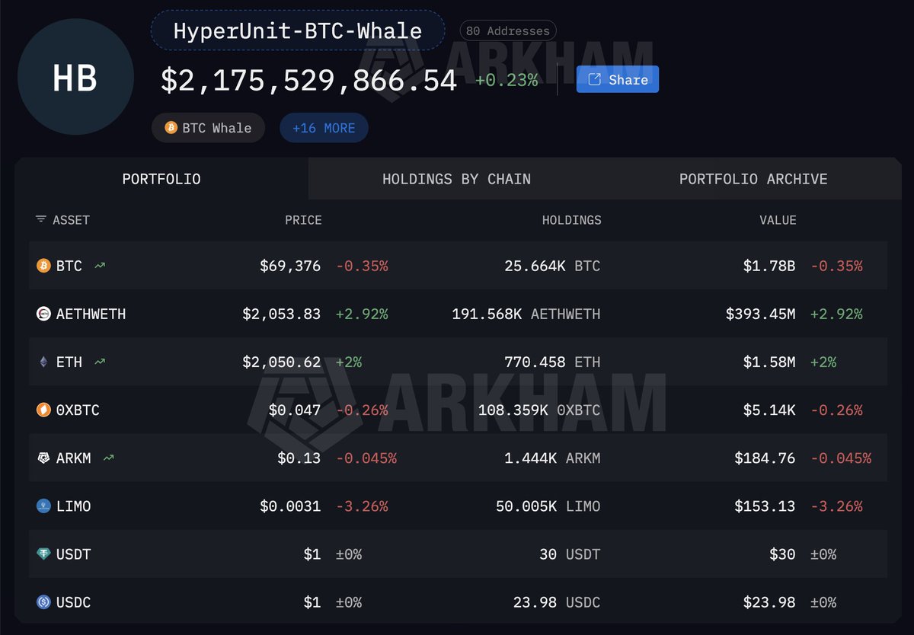914x635 pixels.
Task: Switch to Holdings By Chain tab
Action: tap(456, 179)
